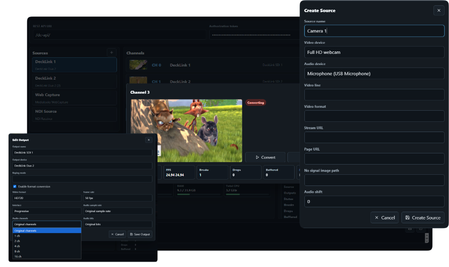Open the Audio bits dropdown

tap(117, 224)
